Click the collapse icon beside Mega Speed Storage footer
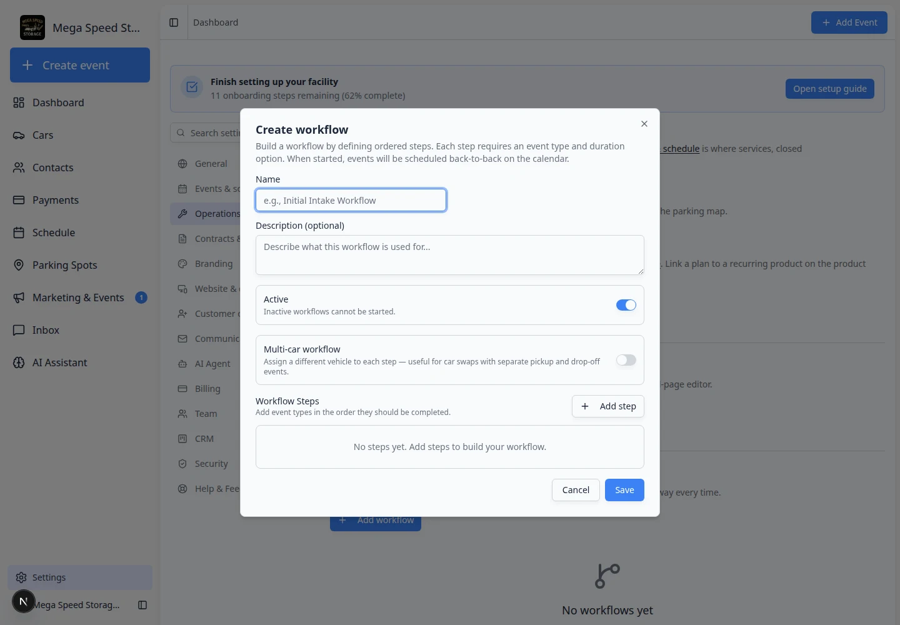The width and height of the screenshot is (900, 625). point(142,605)
